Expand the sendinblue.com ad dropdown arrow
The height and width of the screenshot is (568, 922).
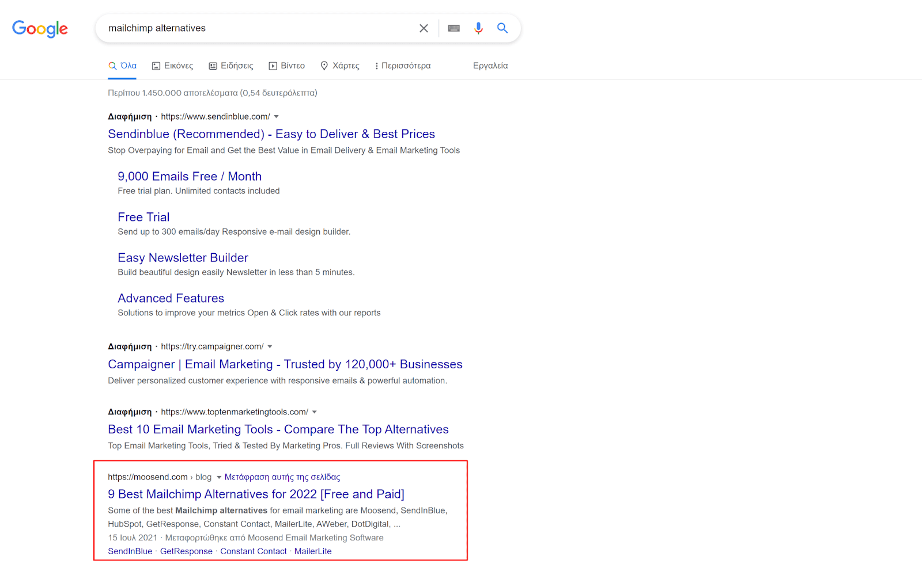tap(276, 117)
